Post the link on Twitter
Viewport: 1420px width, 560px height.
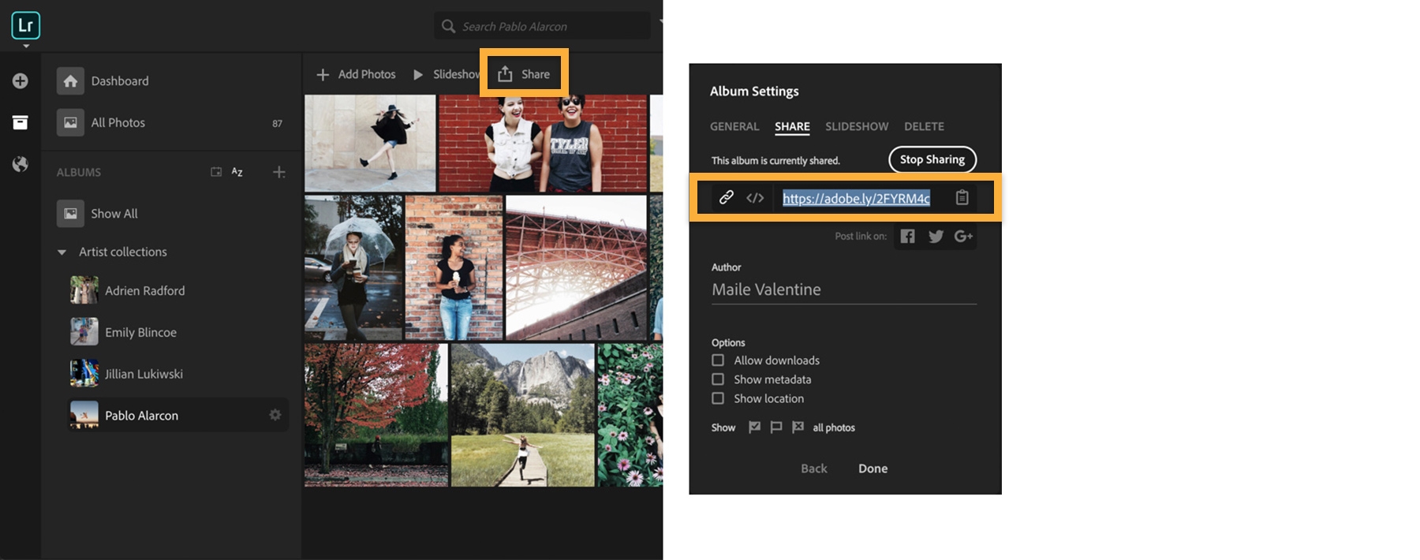936,236
